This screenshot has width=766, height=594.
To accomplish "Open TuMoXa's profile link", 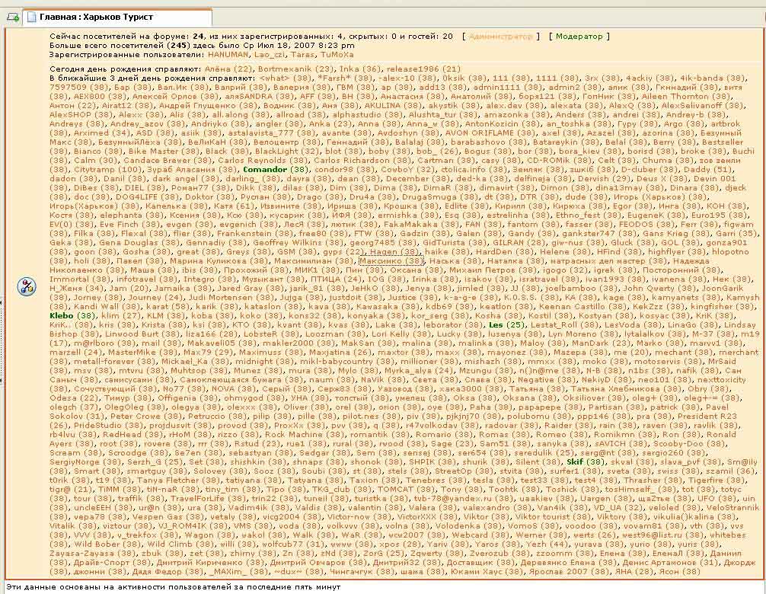I will point(335,54).
